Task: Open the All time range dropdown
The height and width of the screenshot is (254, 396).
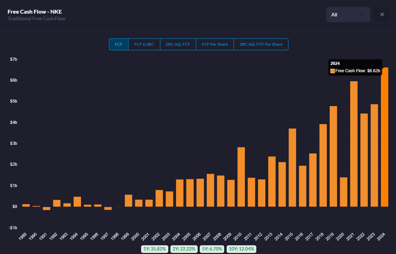Action: click(348, 15)
